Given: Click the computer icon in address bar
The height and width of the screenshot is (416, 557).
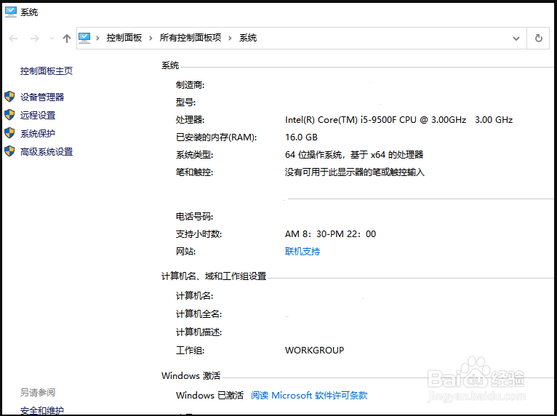Looking at the screenshot, I should pos(84,38).
